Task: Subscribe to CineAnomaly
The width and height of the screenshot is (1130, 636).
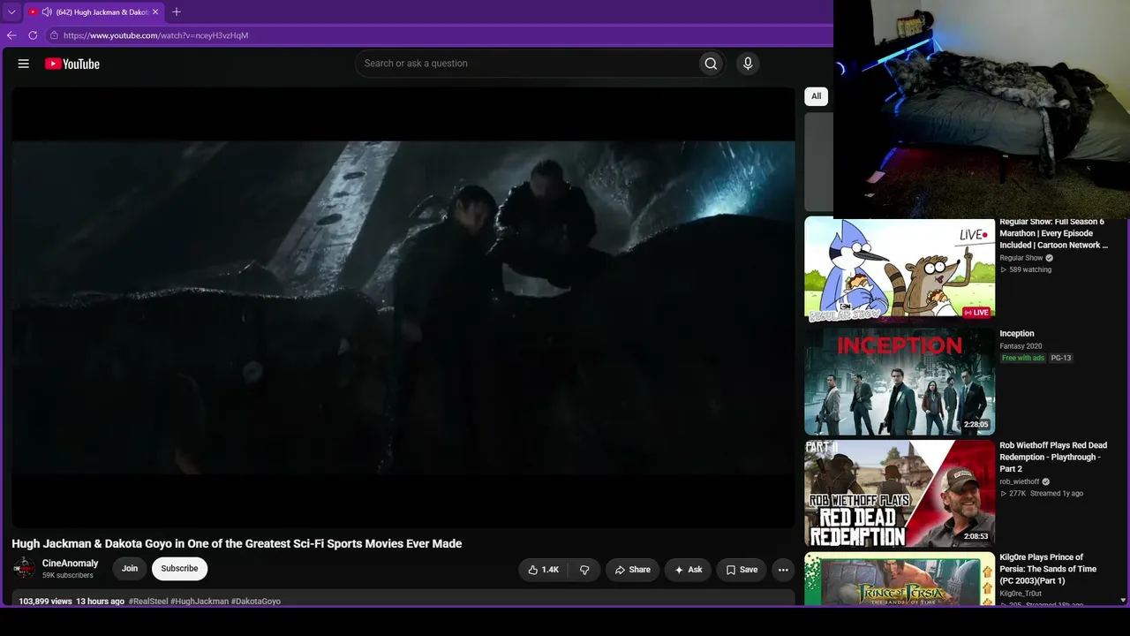Action: [x=179, y=569]
